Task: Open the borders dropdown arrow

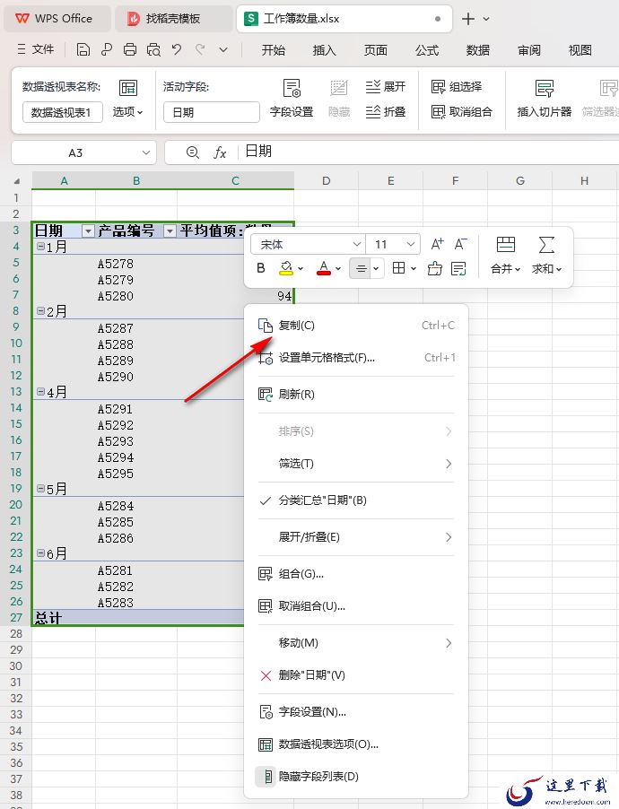Action: click(413, 268)
